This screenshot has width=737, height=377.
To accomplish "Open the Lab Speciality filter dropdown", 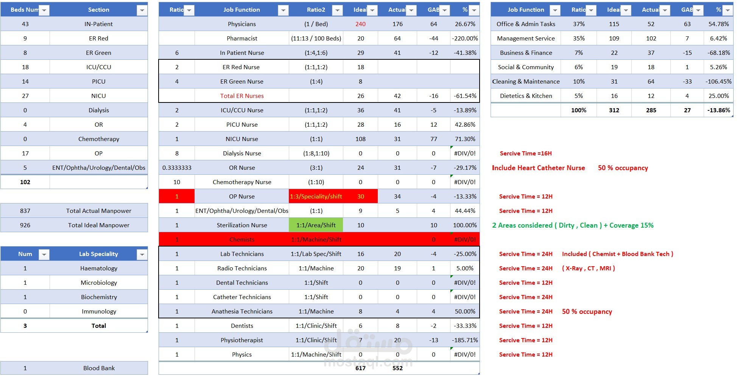I will click(x=142, y=254).
